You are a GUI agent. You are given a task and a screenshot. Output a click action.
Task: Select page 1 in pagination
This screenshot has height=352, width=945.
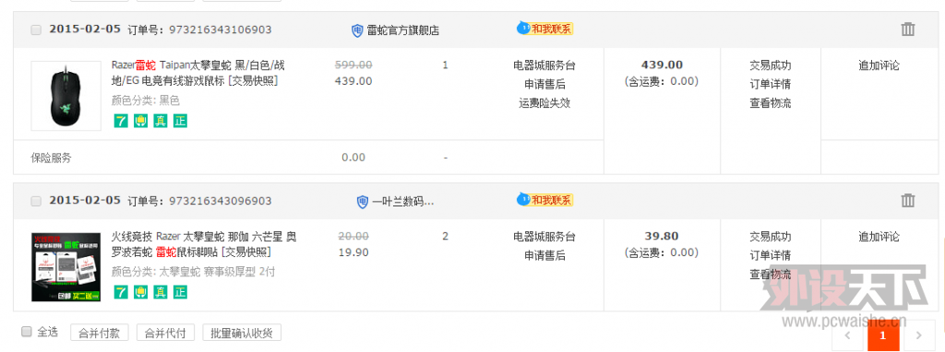[x=883, y=335]
